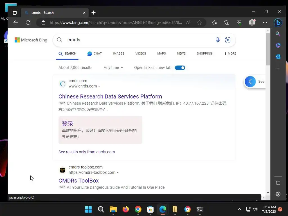This screenshot has width=288, height=216.
Task: Add a sidebar app plus icon
Action: [278, 69]
